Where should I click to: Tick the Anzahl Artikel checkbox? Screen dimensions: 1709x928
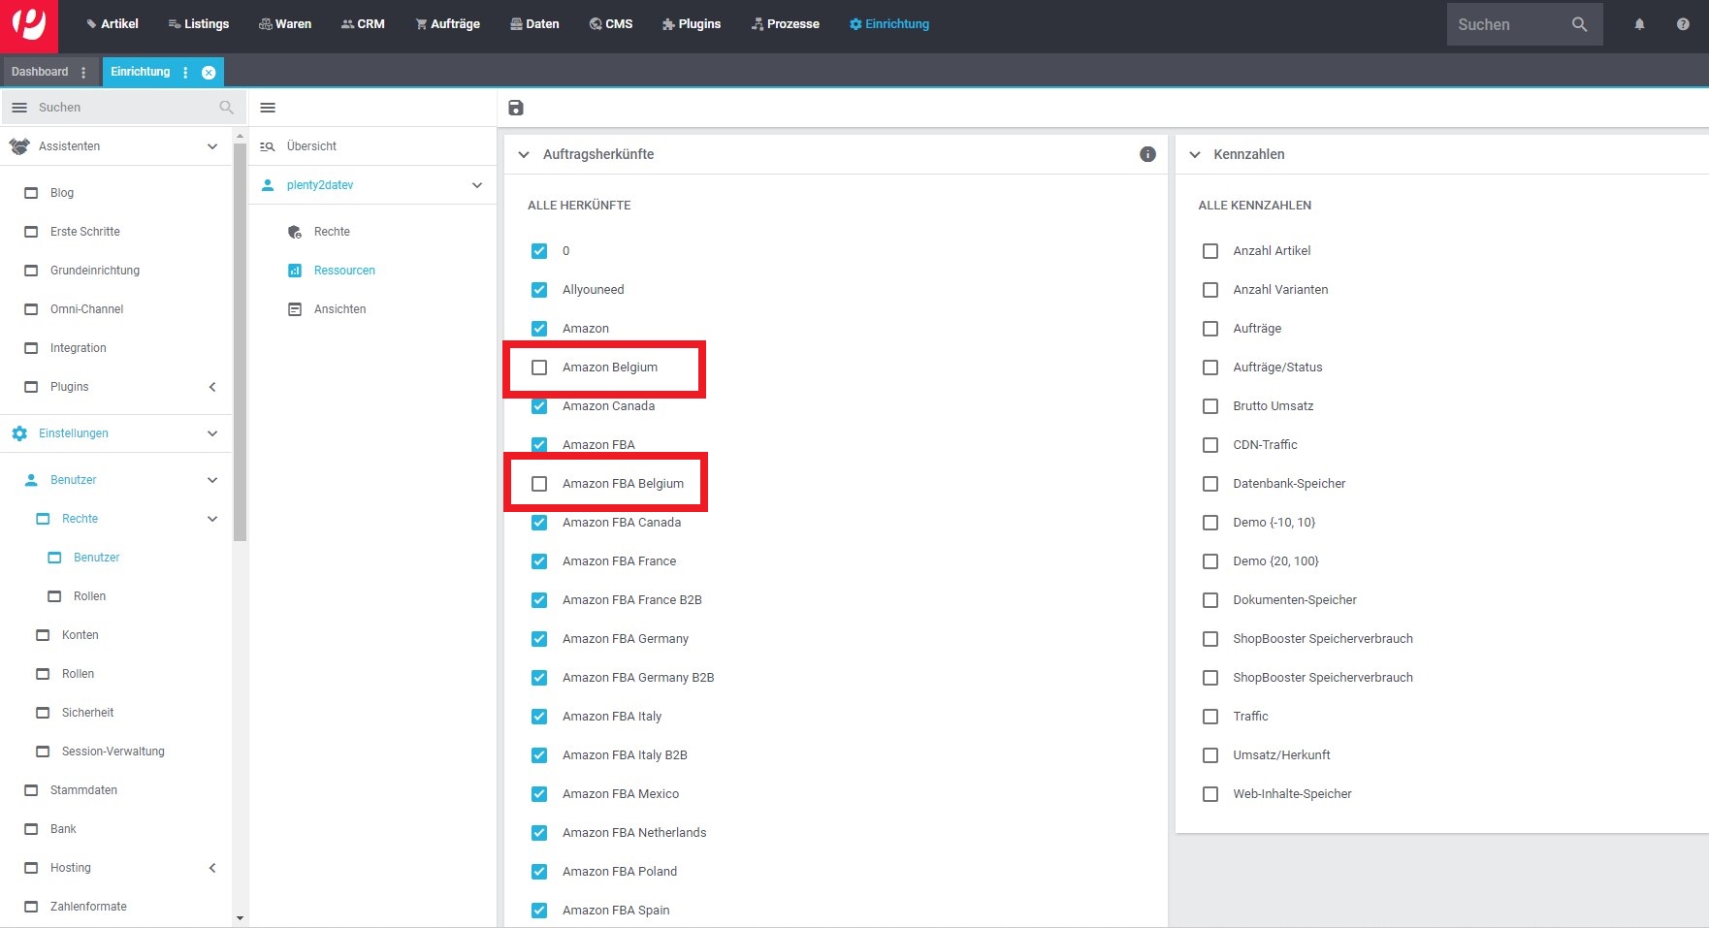(1210, 251)
